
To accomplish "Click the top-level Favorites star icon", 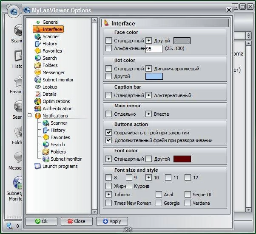I will tap(38, 51).
